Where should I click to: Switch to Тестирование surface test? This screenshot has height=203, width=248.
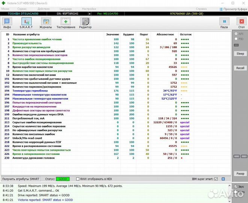click(x=66, y=23)
